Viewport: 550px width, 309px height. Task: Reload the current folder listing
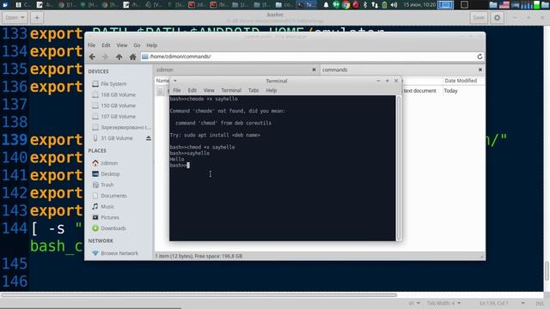(x=480, y=57)
